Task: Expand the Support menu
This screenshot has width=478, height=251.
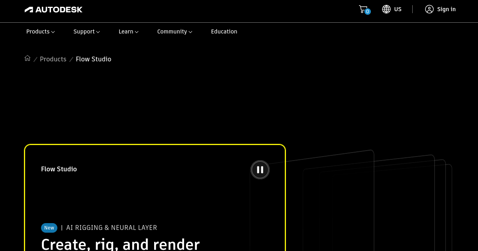Action: [x=86, y=31]
